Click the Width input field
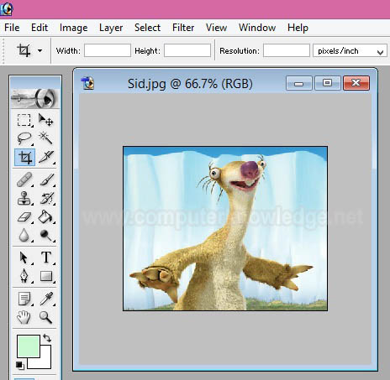Image resolution: width=390 pixels, height=380 pixels. (x=108, y=50)
